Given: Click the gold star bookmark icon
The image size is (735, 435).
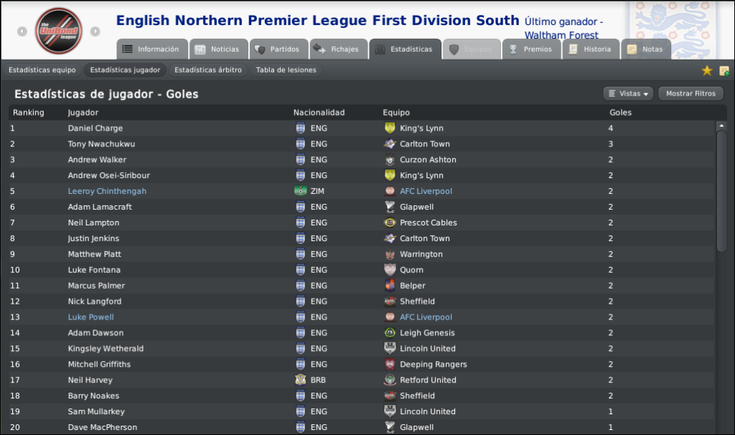Looking at the screenshot, I should click(x=706, y=71).
